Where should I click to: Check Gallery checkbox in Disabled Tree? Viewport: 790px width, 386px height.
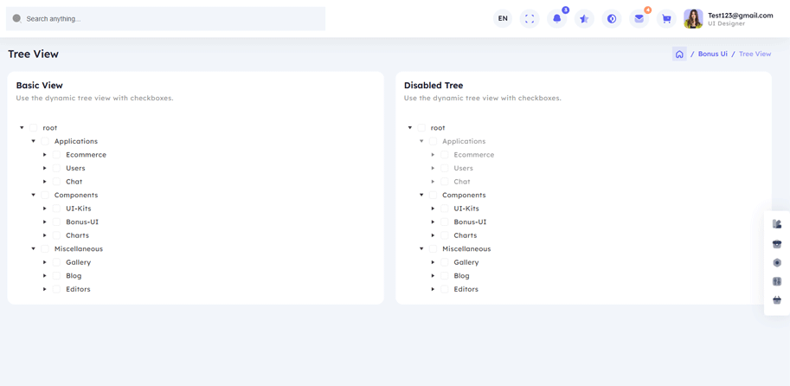[x=445, y=262]
